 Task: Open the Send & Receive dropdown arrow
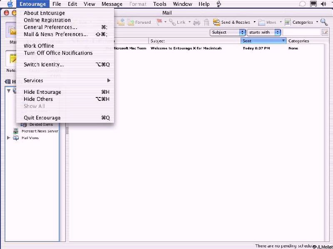(254, 22)
